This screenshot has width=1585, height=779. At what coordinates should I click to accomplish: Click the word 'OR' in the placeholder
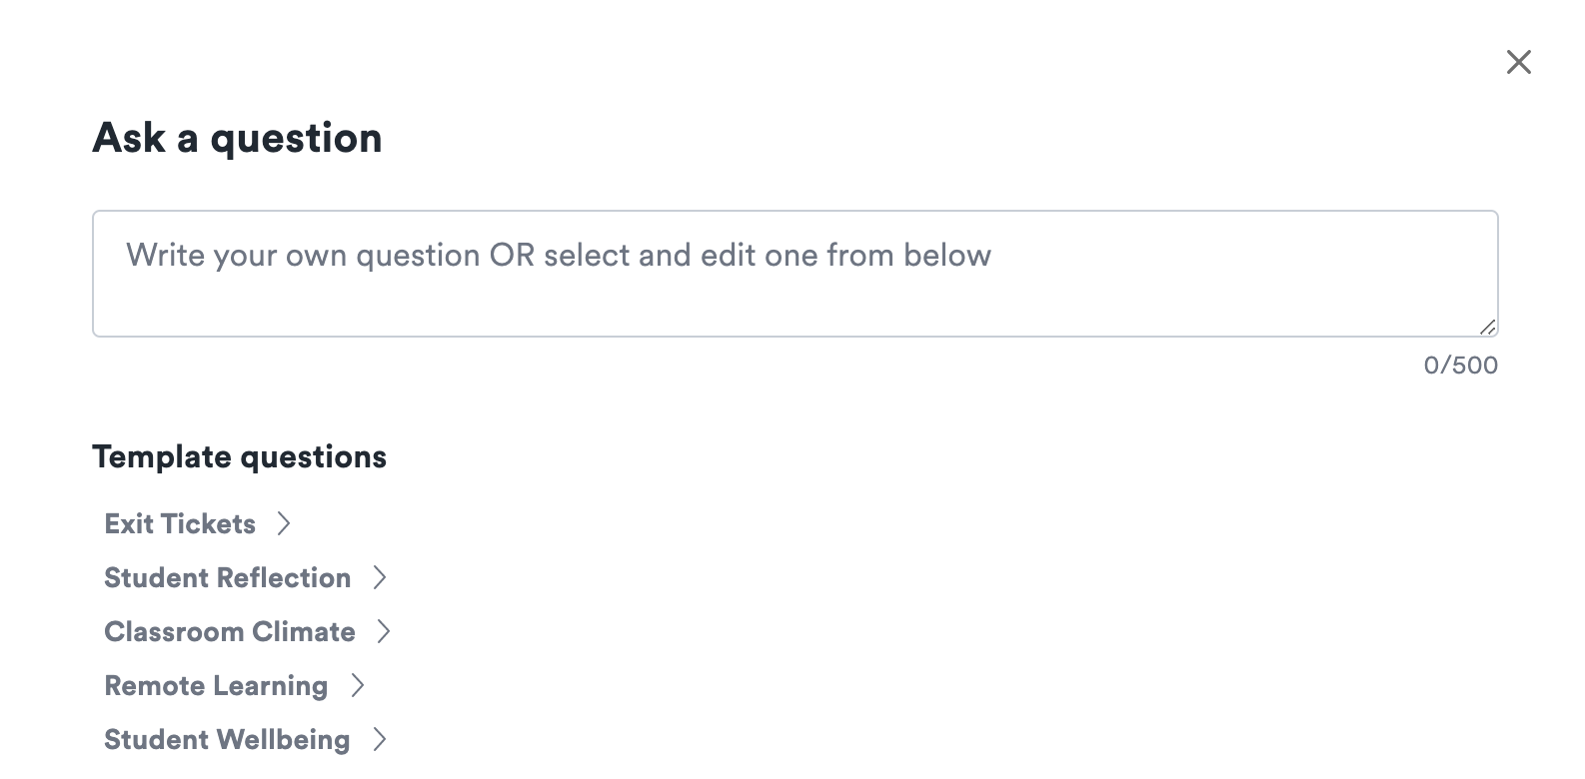point(512,255)
